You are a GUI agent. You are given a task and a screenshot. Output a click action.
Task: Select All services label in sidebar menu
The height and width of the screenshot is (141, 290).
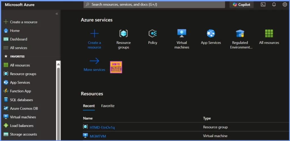18,48
